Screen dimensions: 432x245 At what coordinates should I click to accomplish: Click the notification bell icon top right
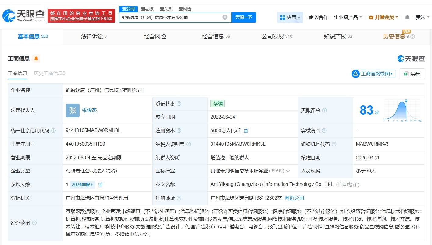point(407,17)
